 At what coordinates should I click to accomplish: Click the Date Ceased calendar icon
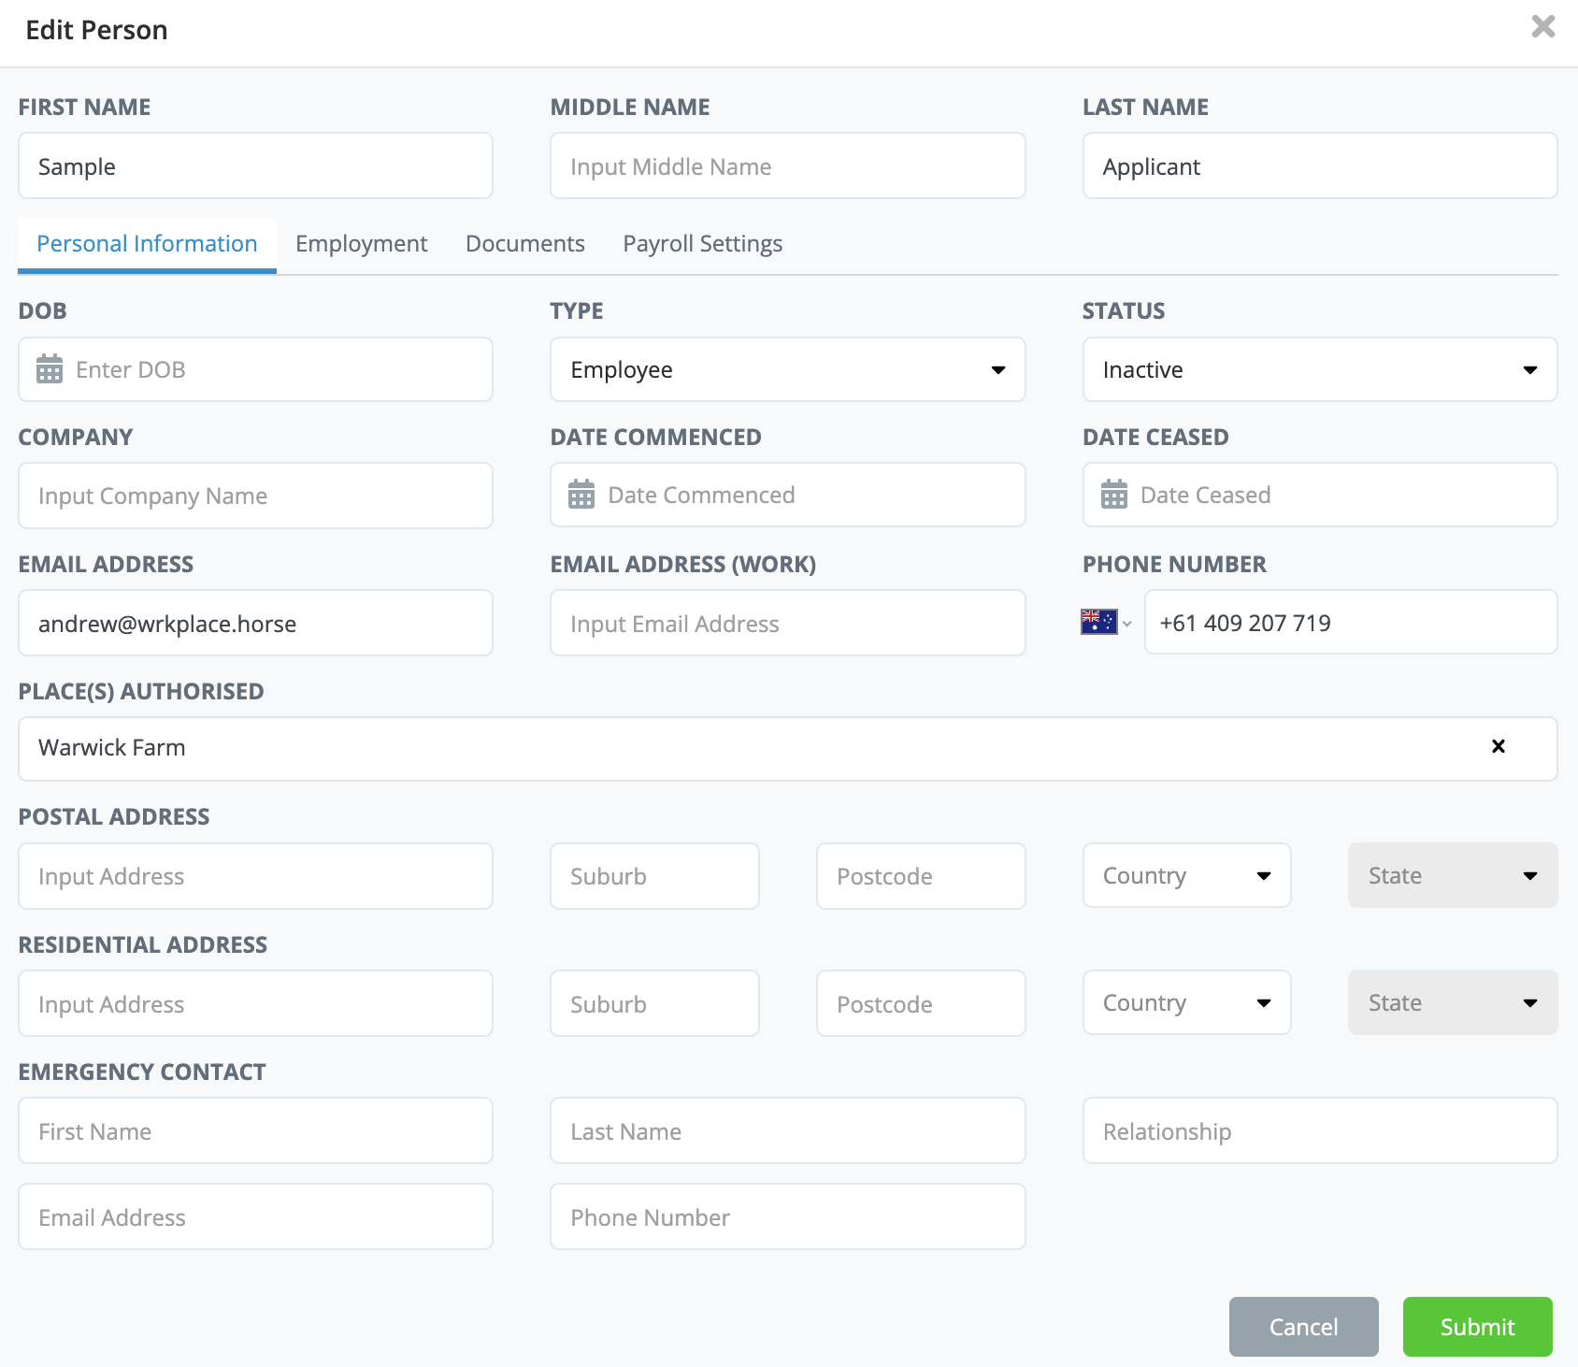(1113, 495)
